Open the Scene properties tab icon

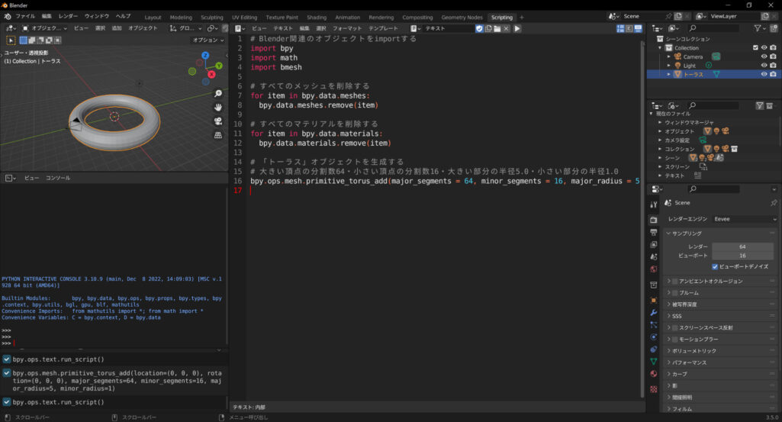[x=654, y=256]
